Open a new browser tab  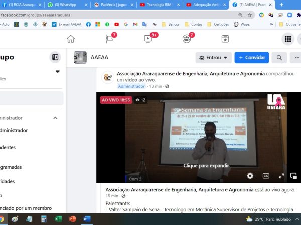281,5
